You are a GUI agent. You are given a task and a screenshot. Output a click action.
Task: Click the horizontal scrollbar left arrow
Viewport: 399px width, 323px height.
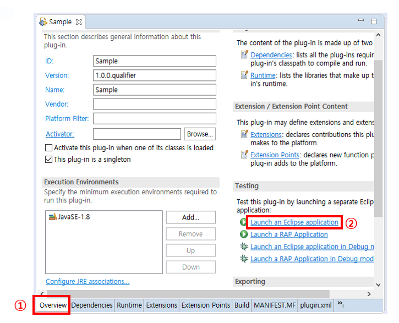click(42, 294)
